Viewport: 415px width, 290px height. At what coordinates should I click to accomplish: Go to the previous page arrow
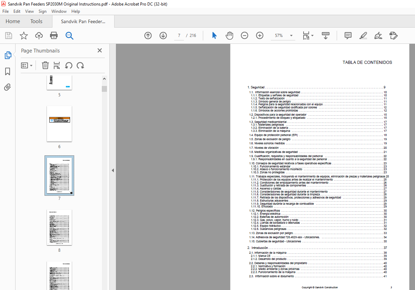148,36
